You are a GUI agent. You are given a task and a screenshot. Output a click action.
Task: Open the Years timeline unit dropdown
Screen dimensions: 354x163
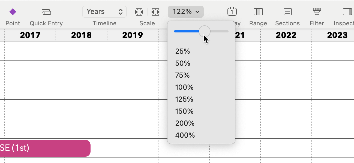coord(104,12)
